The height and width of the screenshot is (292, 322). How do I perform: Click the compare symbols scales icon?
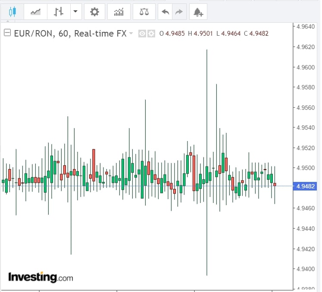click(x=144, y=12)
